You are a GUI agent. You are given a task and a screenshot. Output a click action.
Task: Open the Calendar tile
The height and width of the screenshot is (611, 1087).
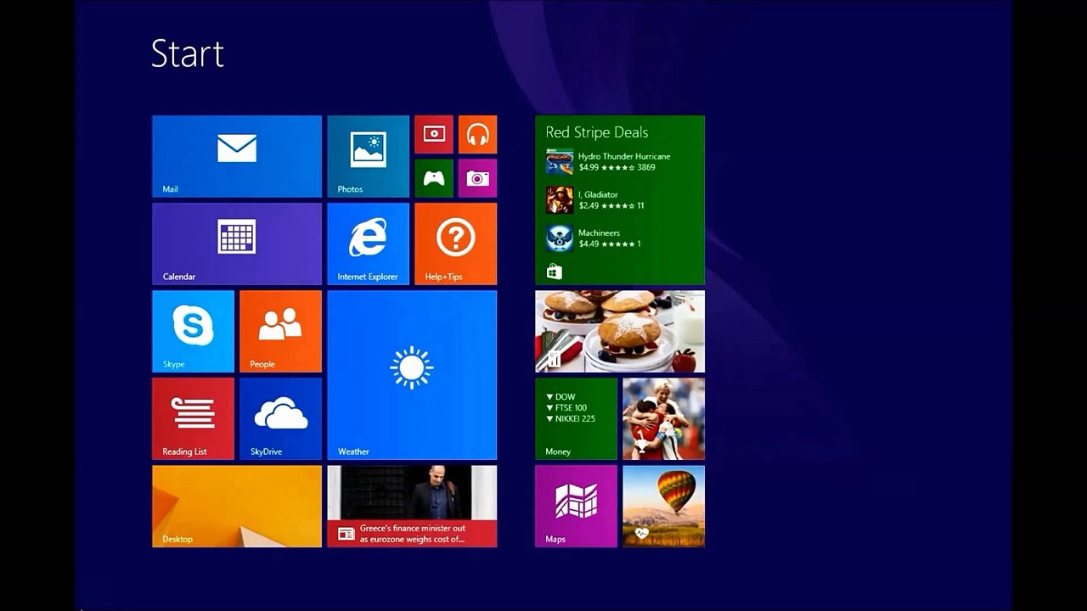pyautogui.click(x=237, y=244)
